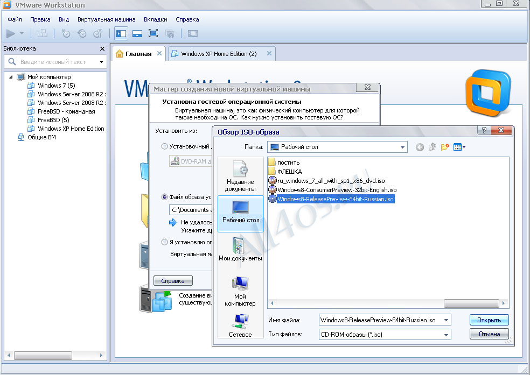Screen dimensions: 530x375
Task: Open the ФЛЕШКА folder
Action: tap(285, 172)
